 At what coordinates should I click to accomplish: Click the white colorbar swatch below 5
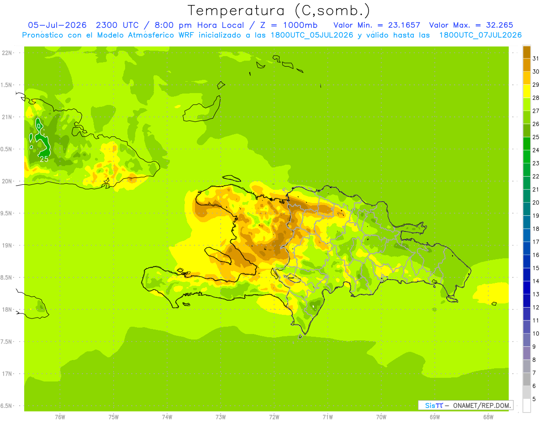pyautogui.click(x=527, y=406)
